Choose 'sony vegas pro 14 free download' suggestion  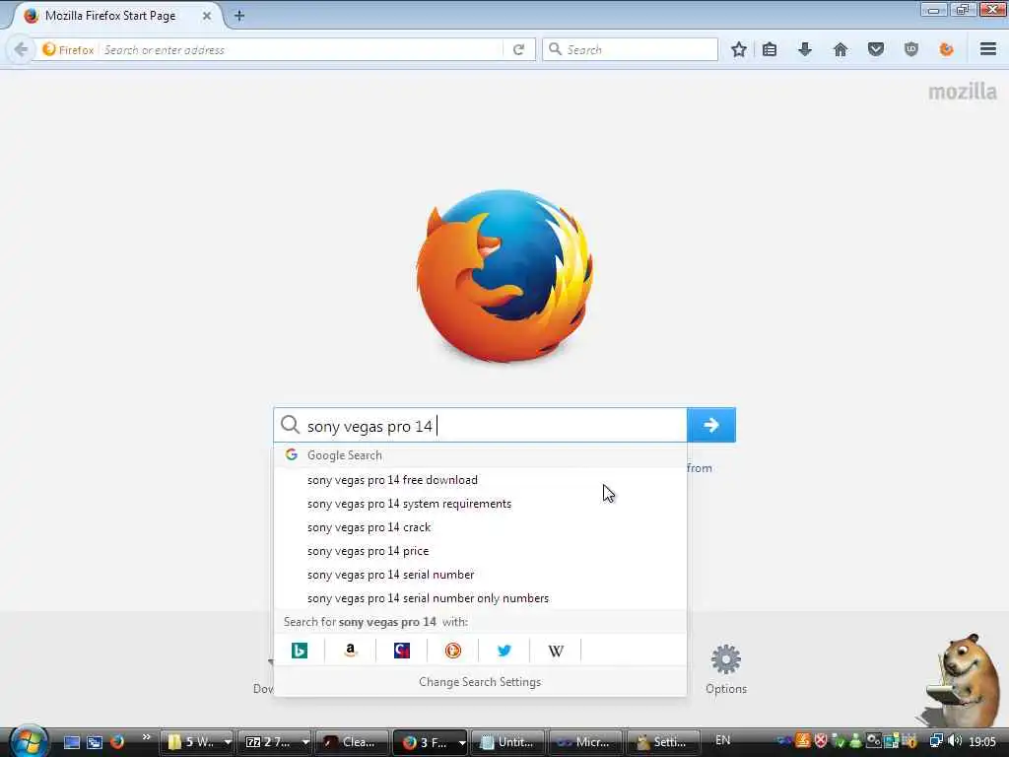(x=480, y=480)
